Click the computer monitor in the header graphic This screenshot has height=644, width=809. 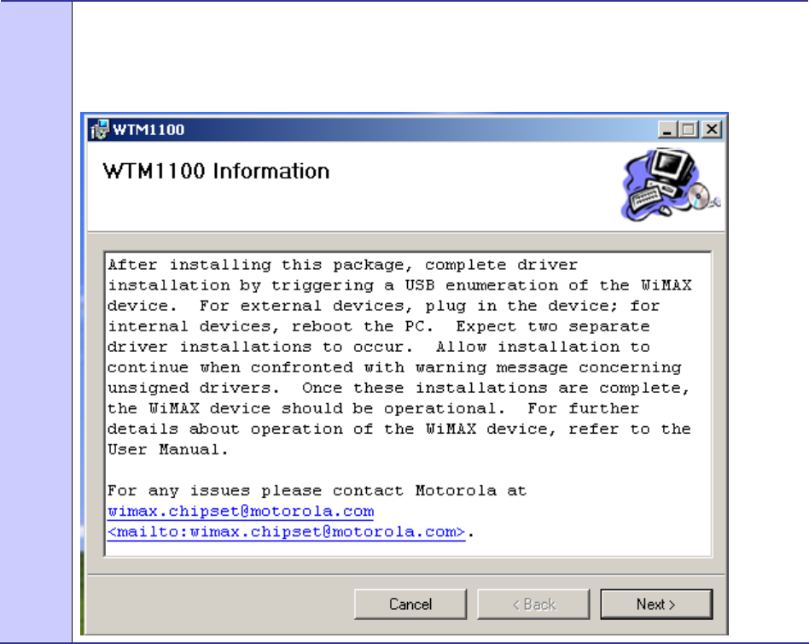click(671, 167)
